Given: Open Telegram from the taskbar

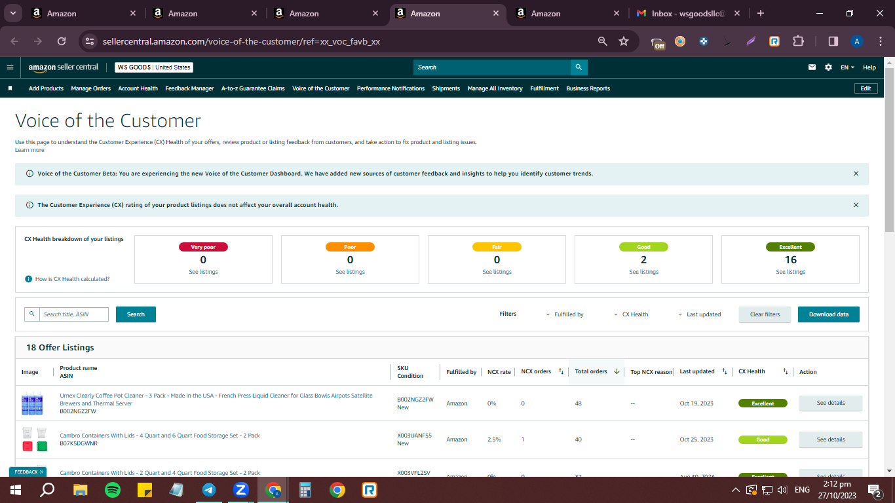Looking at the screenshot, I should click(x=209, y=490).
